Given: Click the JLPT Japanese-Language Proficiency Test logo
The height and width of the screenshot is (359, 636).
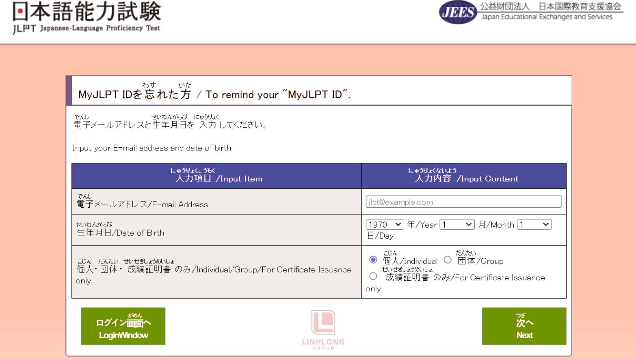Looking at the screenshot, I should pyautogui.click(x=87, y=17).
